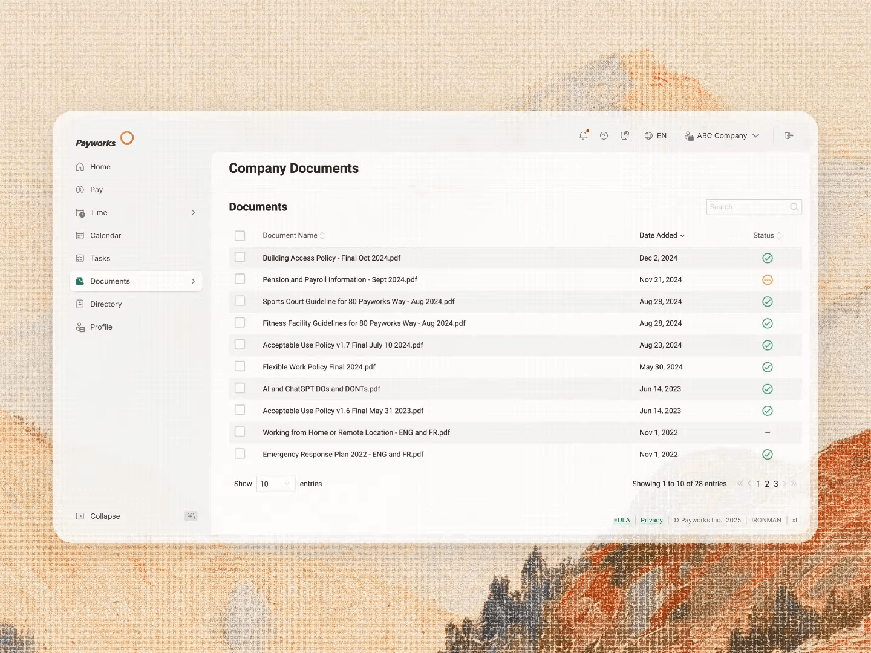The image size is (871, 653).
Task: Click the Payworks logo
Action: click(x=105, y=140)
